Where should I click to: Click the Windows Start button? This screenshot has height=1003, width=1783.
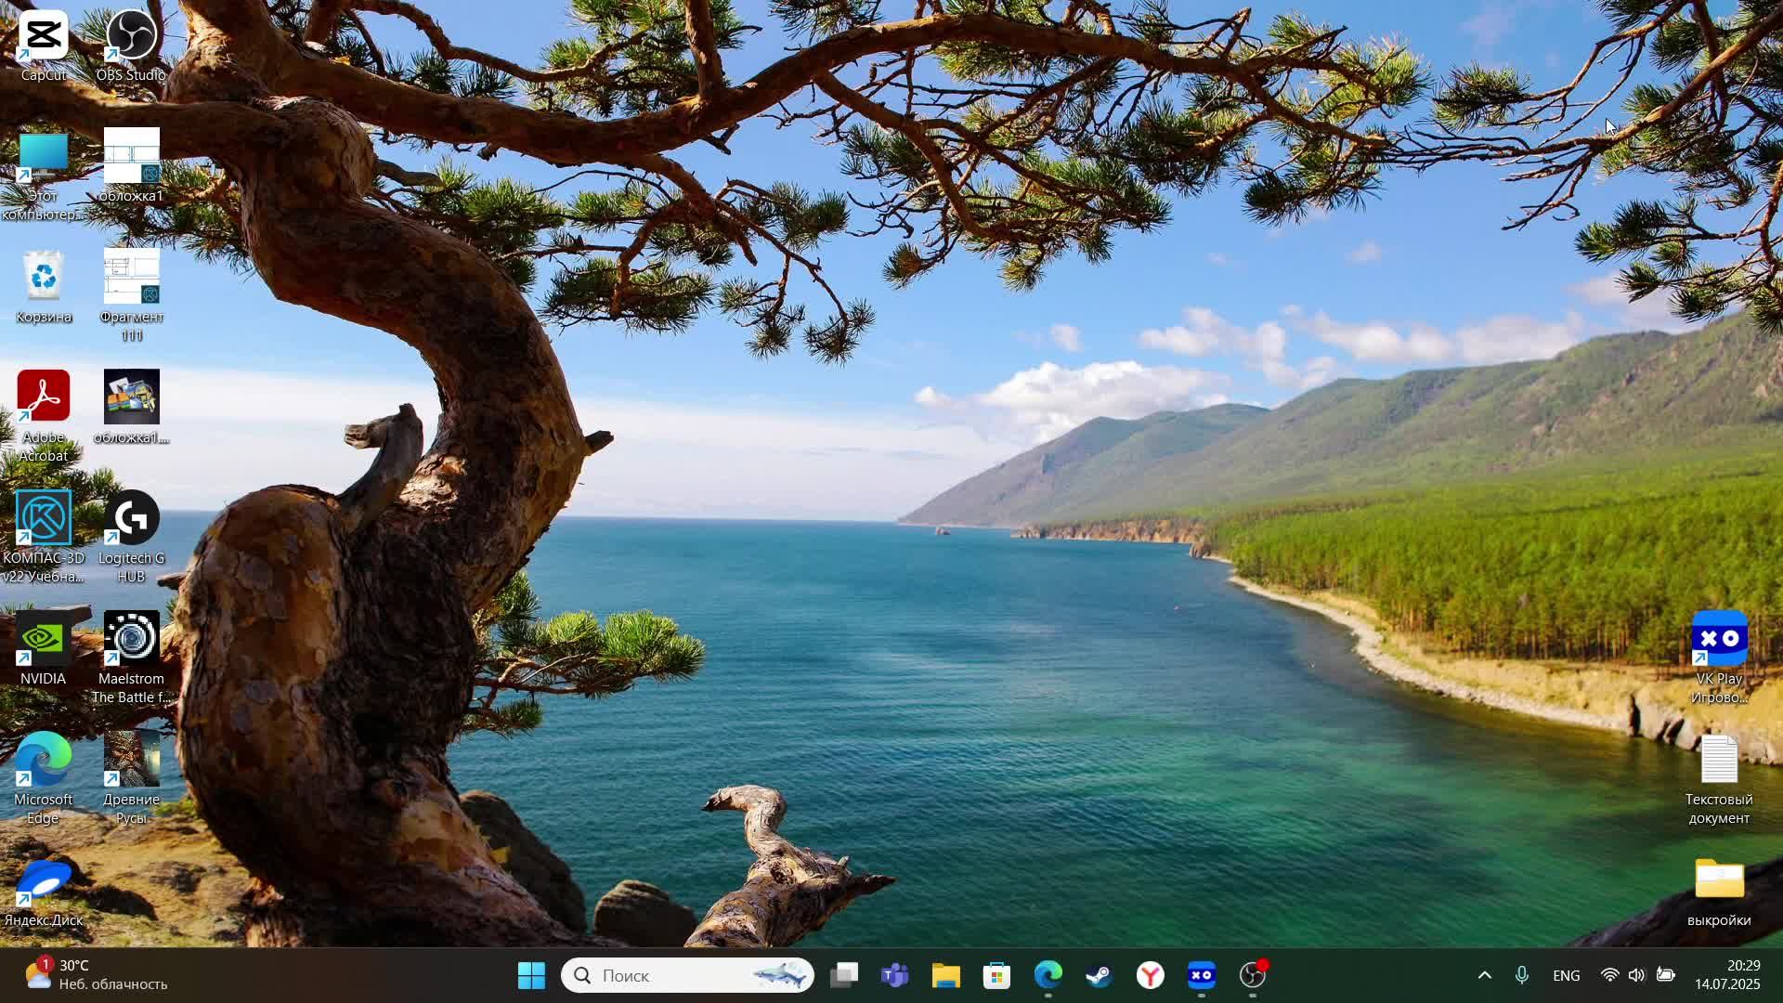pos(531,975)
